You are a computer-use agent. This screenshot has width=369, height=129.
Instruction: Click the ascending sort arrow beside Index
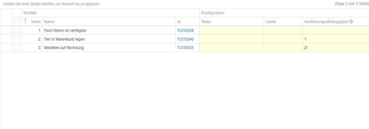point(25,21)
